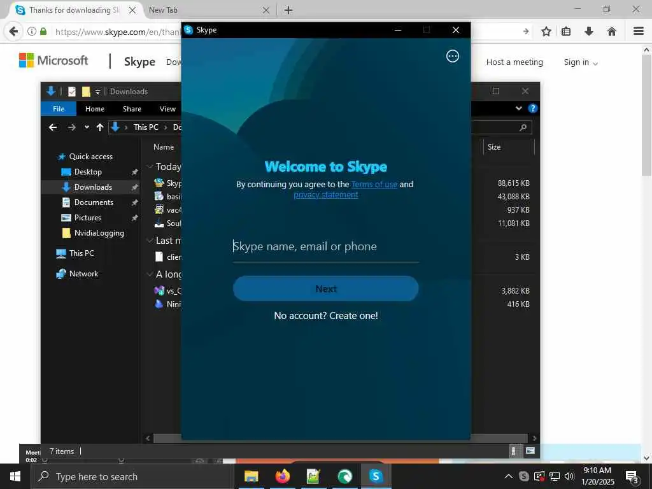
Task: Select Network in the navigation pane
Action: point(83,274)
